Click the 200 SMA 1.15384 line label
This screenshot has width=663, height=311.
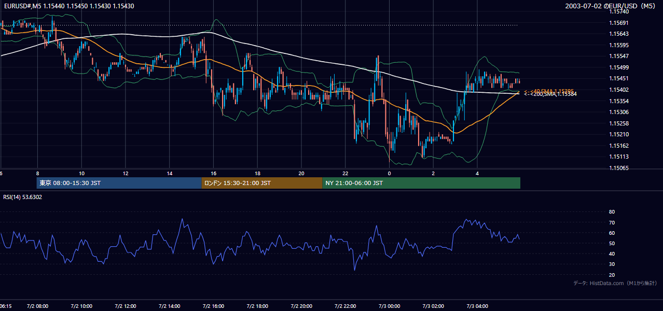(x=550, y=94)
